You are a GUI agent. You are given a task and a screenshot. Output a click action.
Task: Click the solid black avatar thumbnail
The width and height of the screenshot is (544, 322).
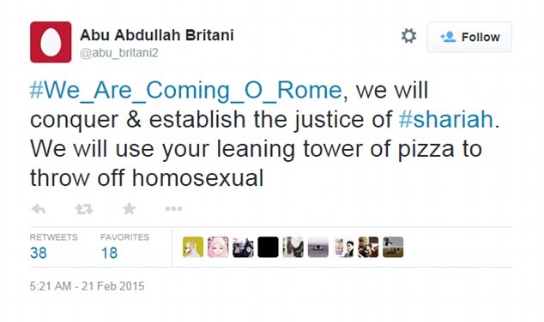pos(268,247)
